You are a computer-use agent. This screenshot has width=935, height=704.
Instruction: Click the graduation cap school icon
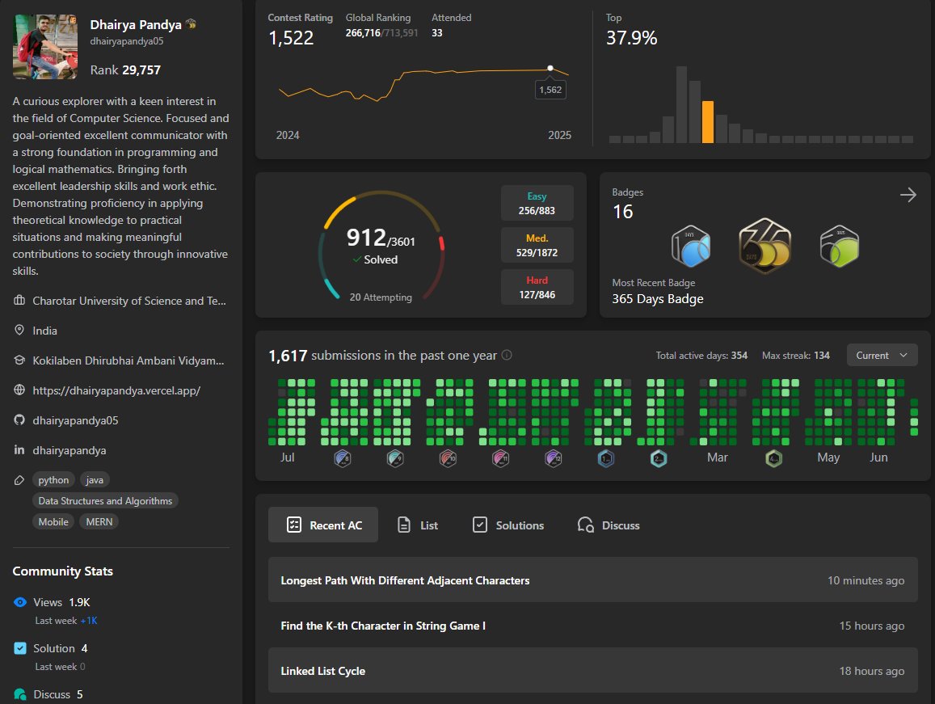click(19, 360)
